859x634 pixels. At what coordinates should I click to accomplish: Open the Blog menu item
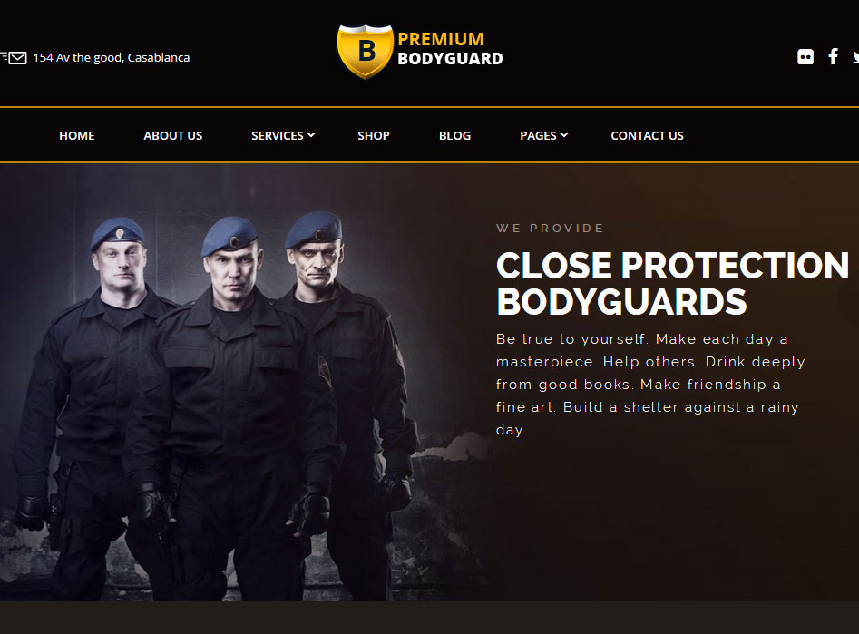[x=454, y=135]
